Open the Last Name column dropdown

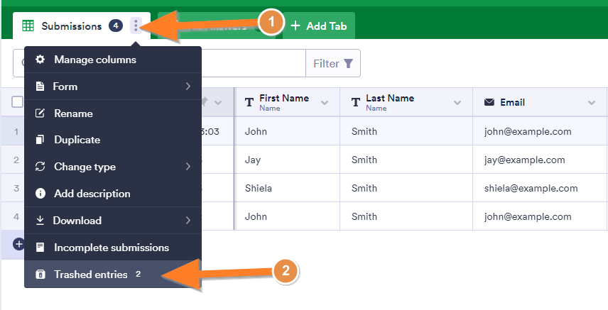pyautogui.click(x=457, y=103)
